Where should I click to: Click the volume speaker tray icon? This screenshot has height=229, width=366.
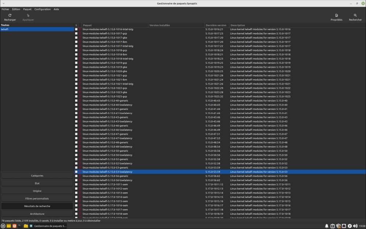(x=355, y=226)
